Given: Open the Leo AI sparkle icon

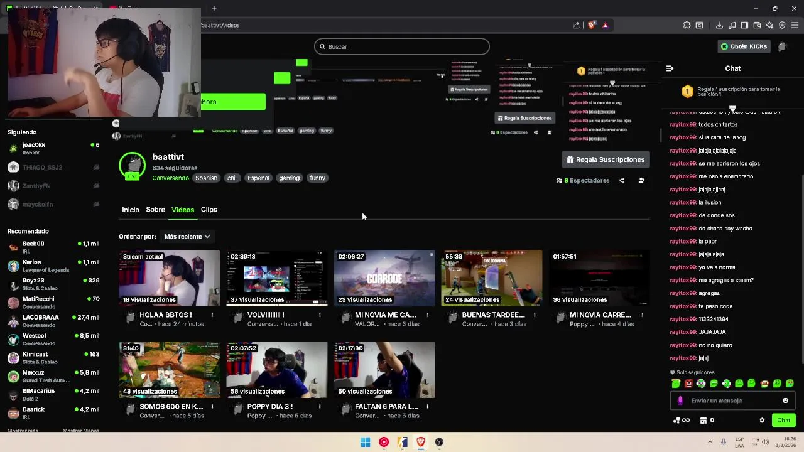Looking at the screenshot, I should pyautogui.click(x=769, y=25).
